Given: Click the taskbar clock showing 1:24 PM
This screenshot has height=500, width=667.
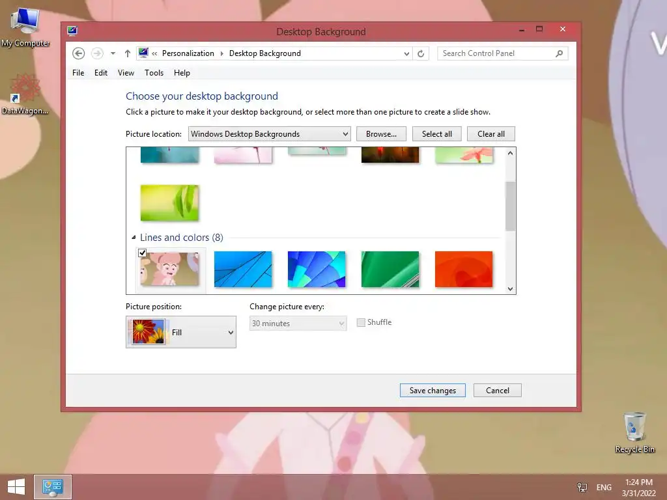Looking at the screenshot, I should point(638,487).
